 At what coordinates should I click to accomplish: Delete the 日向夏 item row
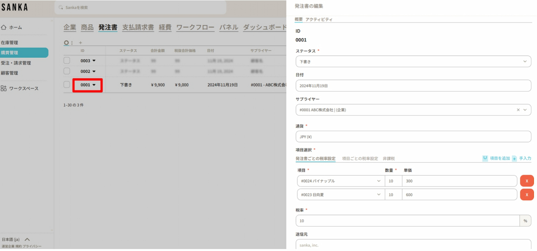[x=527, y=194]
